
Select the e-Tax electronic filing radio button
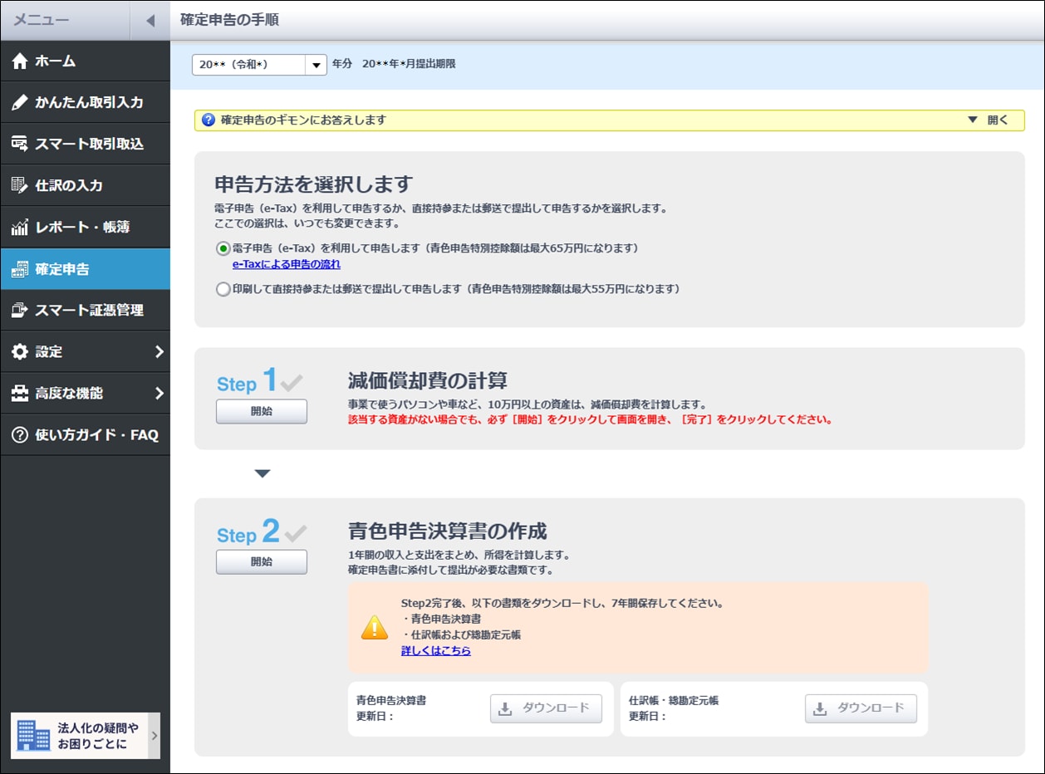pos(223,248)
